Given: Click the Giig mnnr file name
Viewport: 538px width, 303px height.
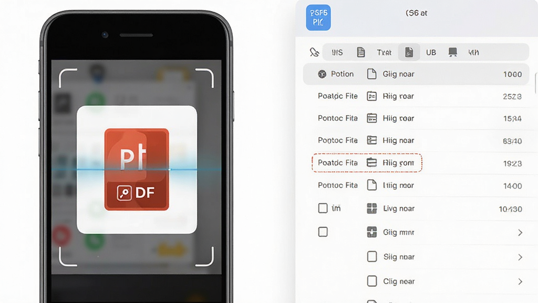Looking at the screenshot, I should 399,233.
